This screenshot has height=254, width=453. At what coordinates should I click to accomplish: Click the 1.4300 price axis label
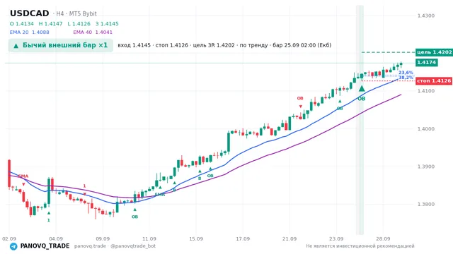coord(426,16)
